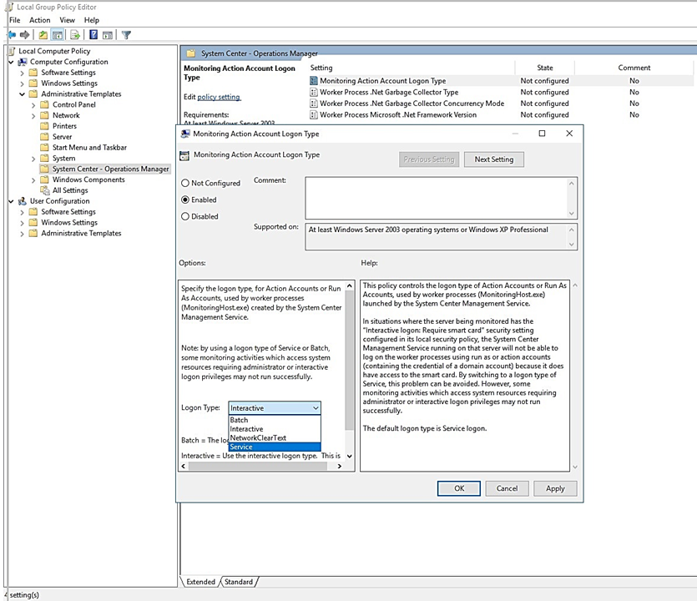Screen dimensions: 697x601
Task: Toggle the Show/Hide Console Tree icon
Action: click(57, 34)
